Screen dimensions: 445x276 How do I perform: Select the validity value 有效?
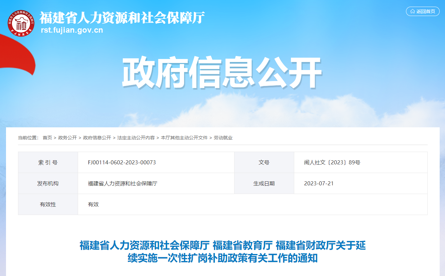93,205
